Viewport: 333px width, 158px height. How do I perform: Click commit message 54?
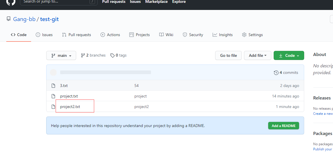coord(137,86)
